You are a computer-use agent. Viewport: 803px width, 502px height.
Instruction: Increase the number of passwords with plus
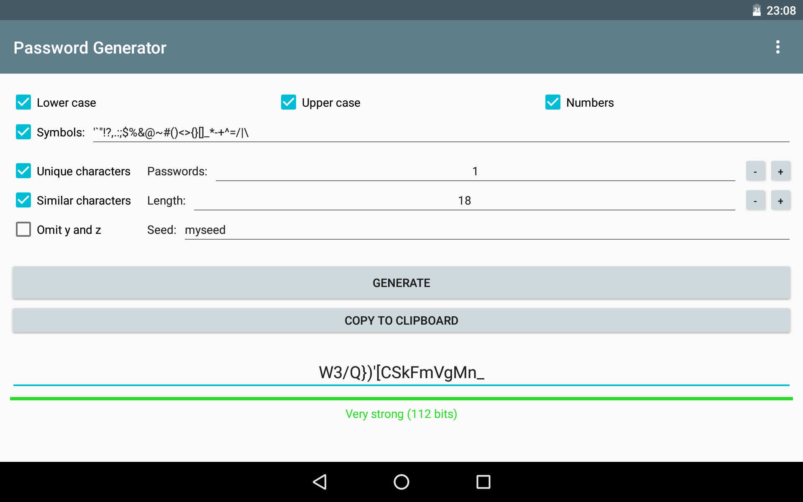pos(780,171)
